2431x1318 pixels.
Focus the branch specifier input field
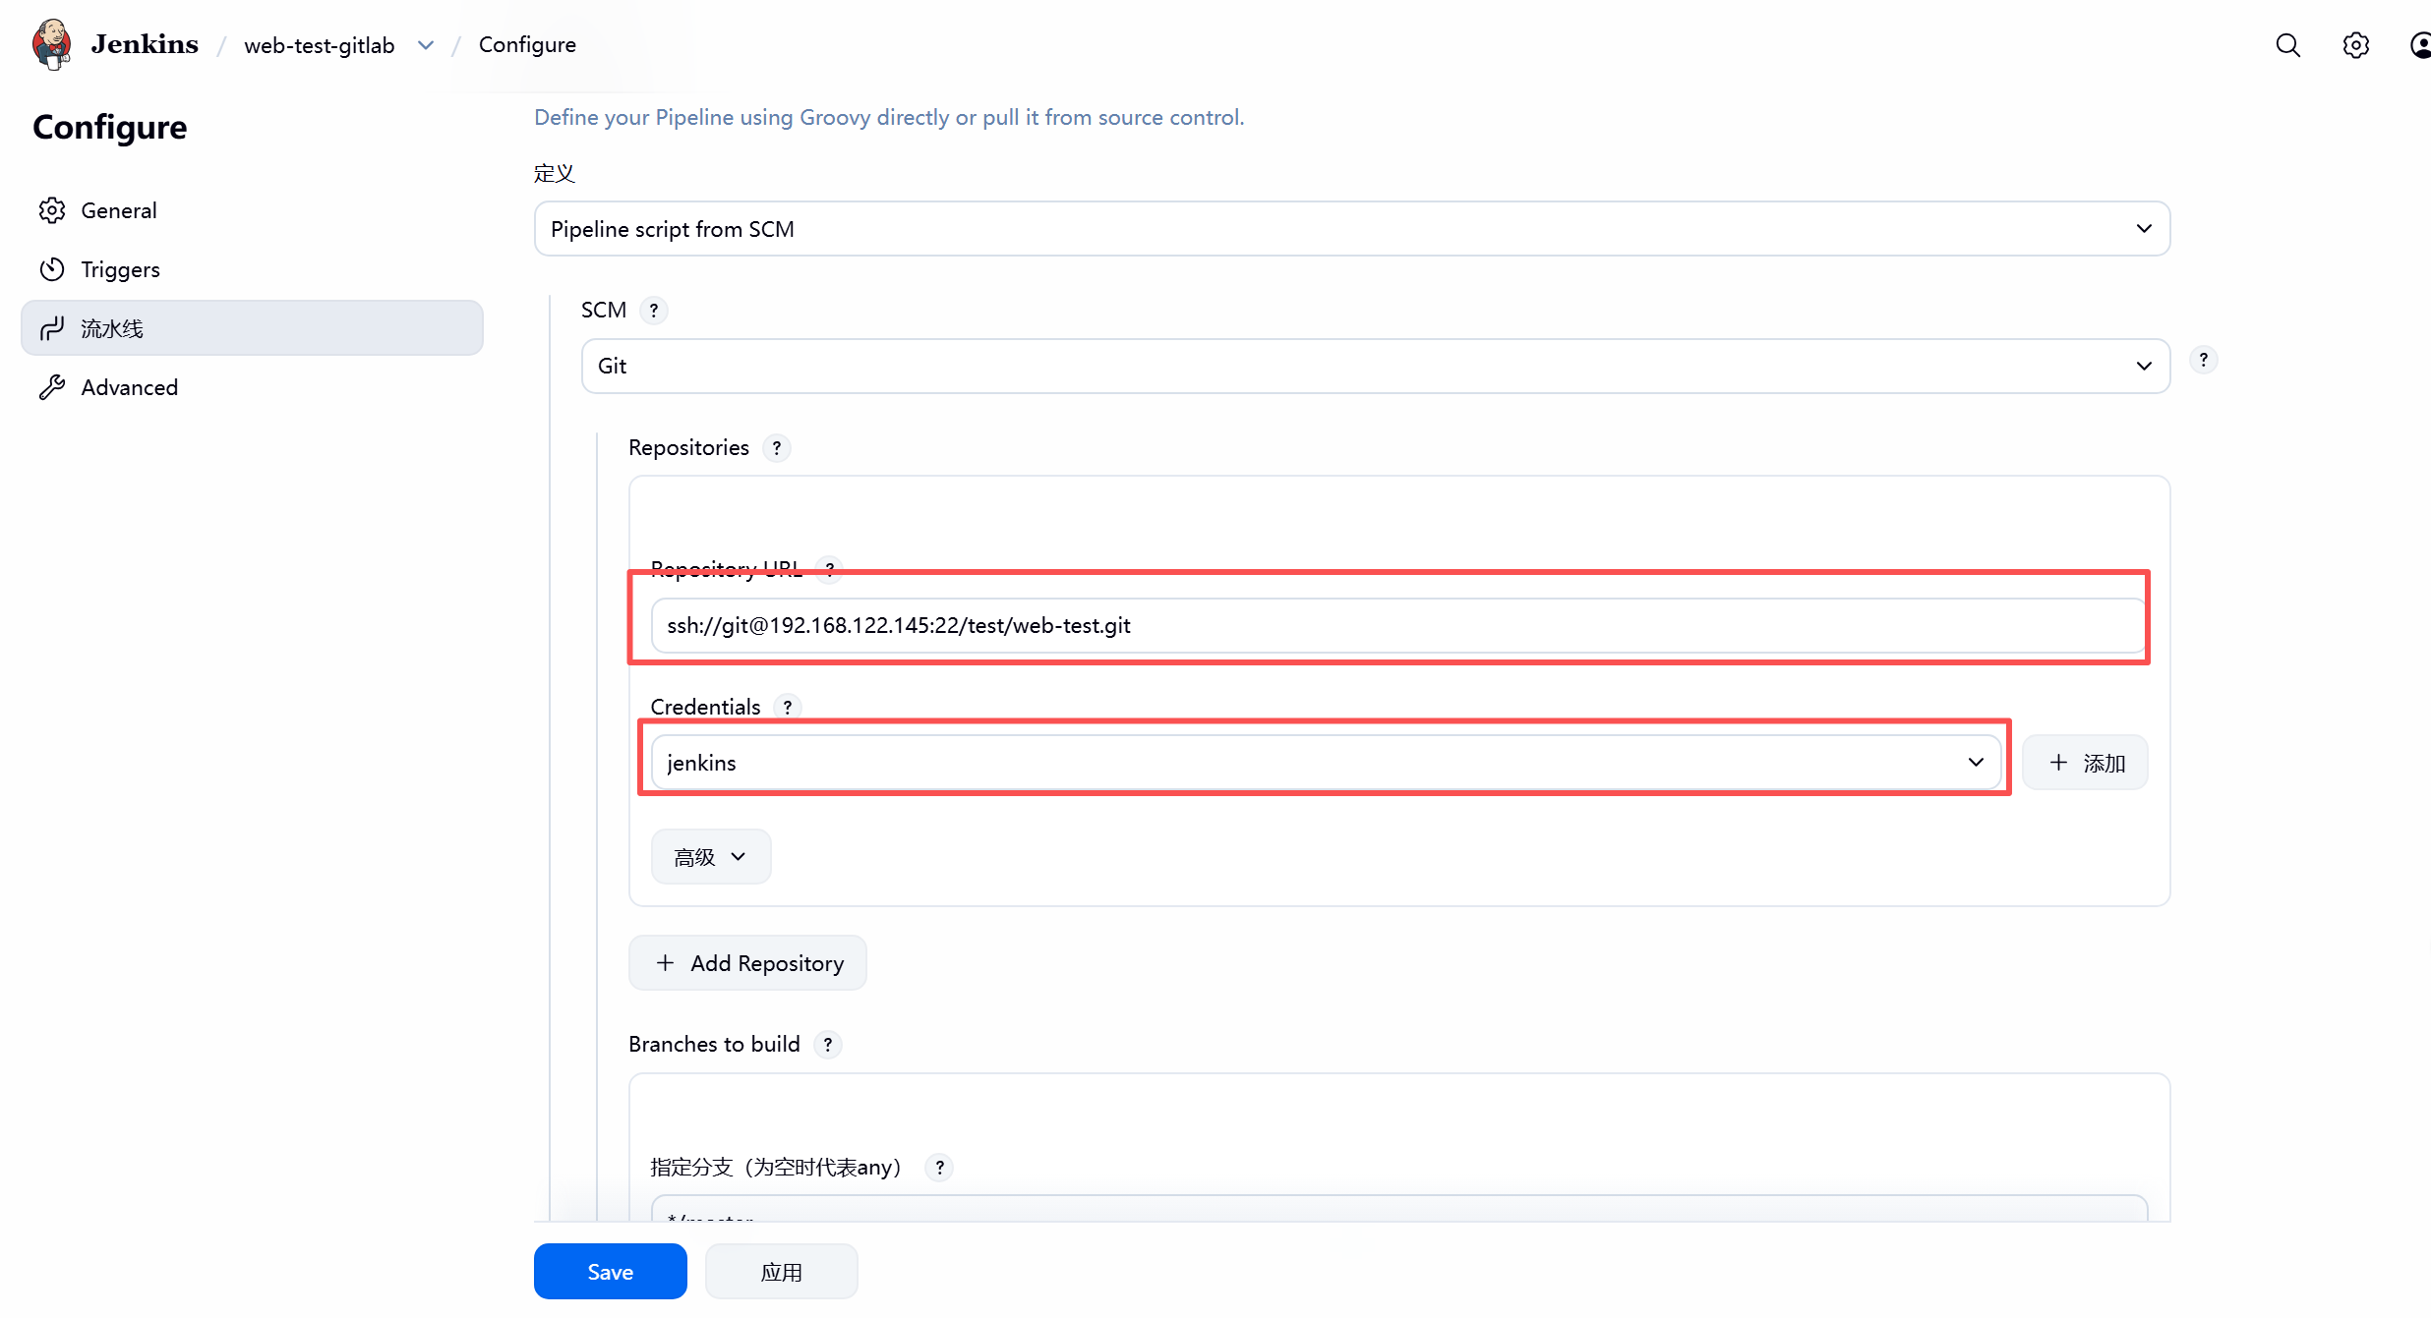pyautogui.click(x=1399, y=1210)
